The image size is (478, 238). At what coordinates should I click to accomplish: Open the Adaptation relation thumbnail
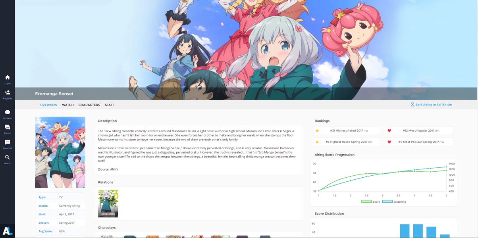coord(108,204)
